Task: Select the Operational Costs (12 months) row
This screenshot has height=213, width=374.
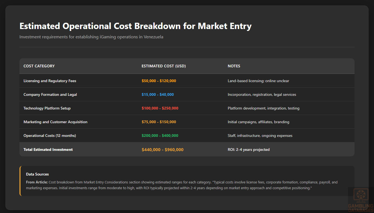Action: (50, 136)
